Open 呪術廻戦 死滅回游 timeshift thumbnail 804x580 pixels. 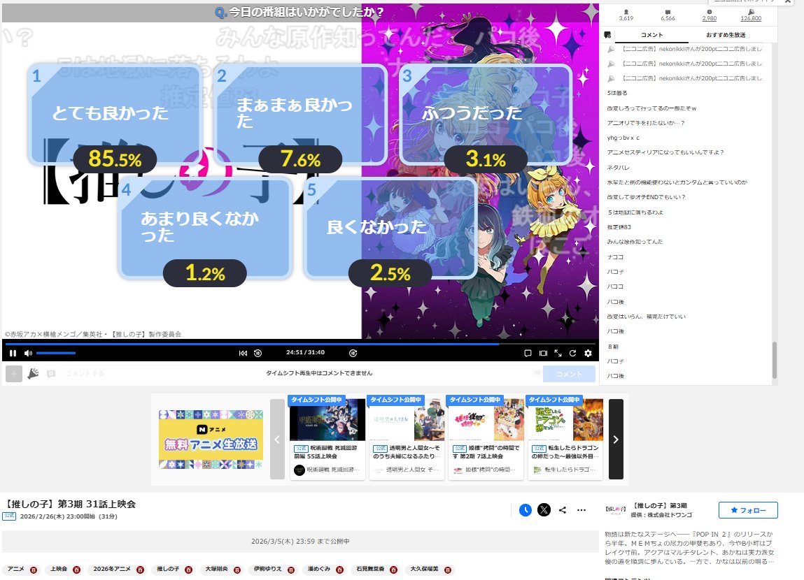(327, 419)
